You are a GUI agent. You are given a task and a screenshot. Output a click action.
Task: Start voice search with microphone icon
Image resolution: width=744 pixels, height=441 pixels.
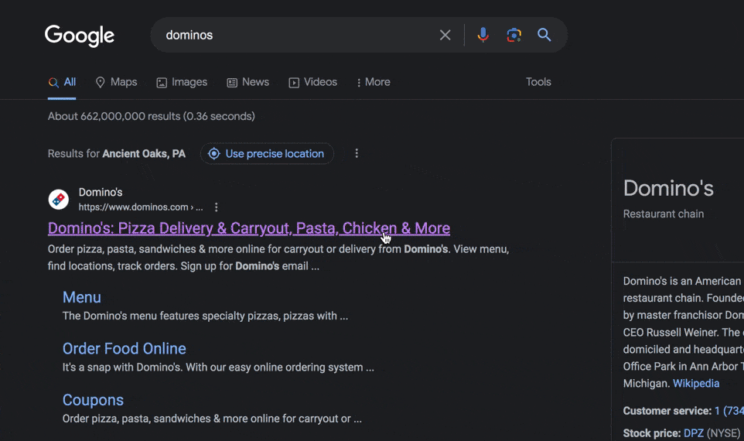pyautogui.click(x=483, y=35)
